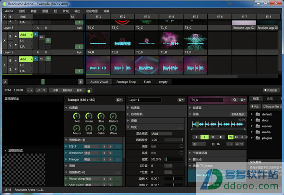Remove the Flanger effect with X
The width and height of the screenshot is (284, 195).
point(110,160)
